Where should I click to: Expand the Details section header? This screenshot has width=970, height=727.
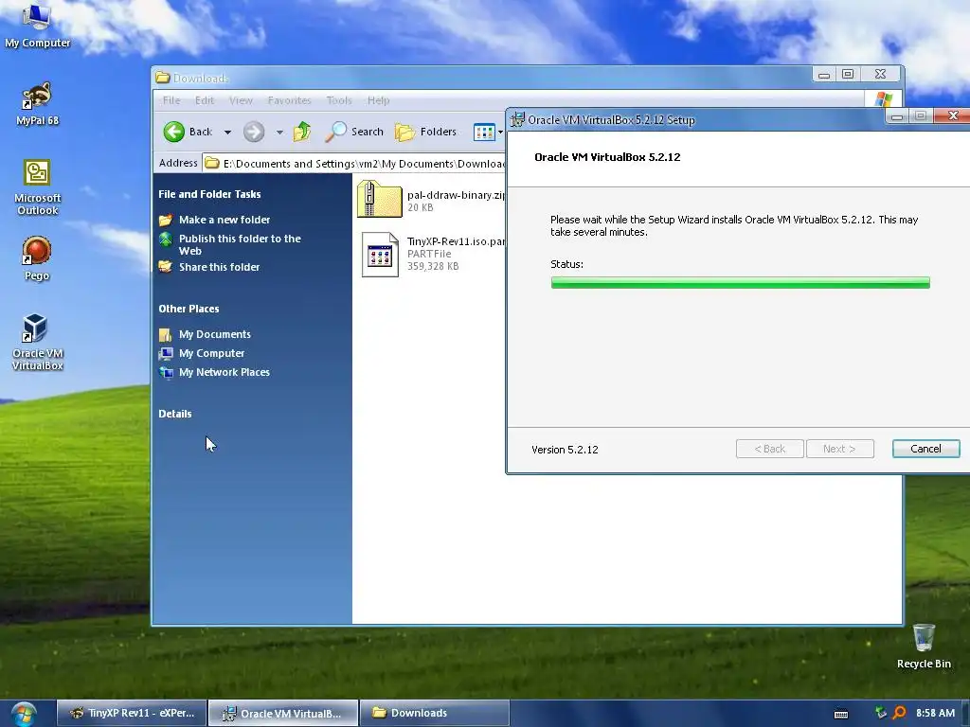(x=175, y=414)
